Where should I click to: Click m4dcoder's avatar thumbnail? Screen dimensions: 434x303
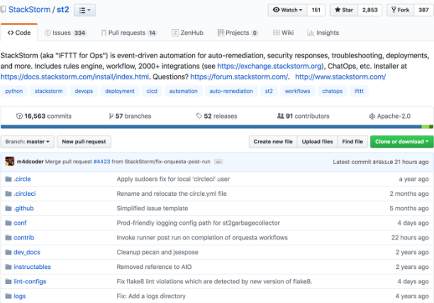pos(10,161)
